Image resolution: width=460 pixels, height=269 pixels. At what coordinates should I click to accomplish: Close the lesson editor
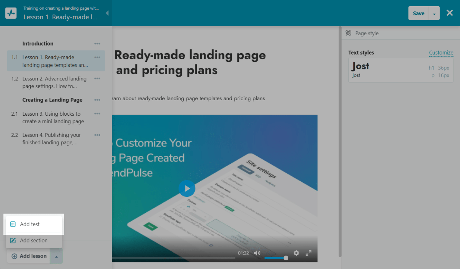(450, 13)
